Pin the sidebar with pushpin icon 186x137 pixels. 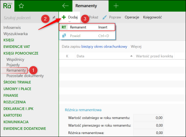tap(54, 18)
